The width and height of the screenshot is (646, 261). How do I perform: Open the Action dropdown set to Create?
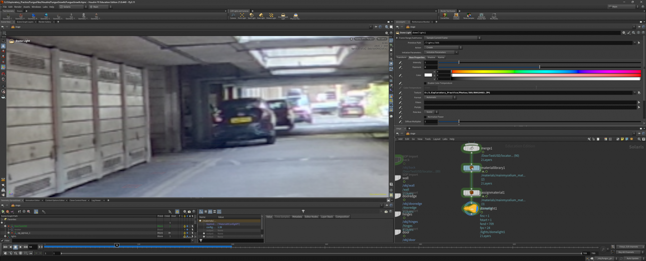coord(443,47)
